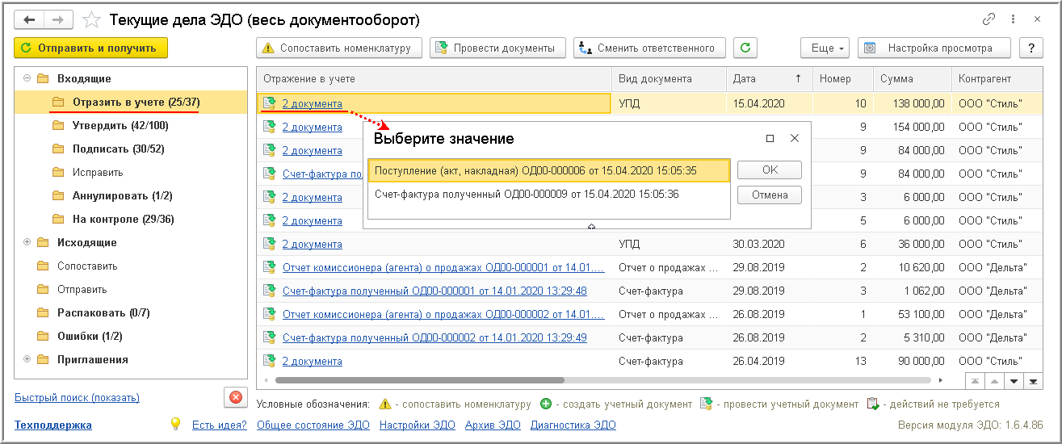Click the Отправить и получить button
This screenshot has height=444, width=1062.
90,48
